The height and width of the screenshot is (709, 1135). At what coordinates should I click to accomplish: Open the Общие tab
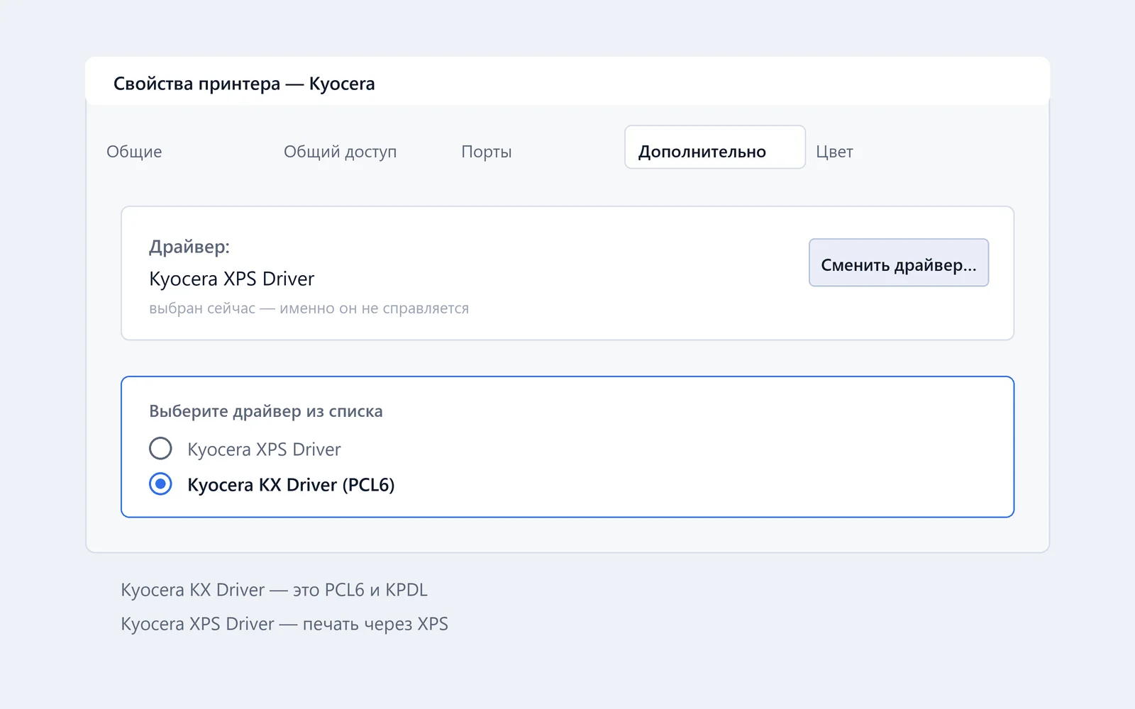click(134, 152)
